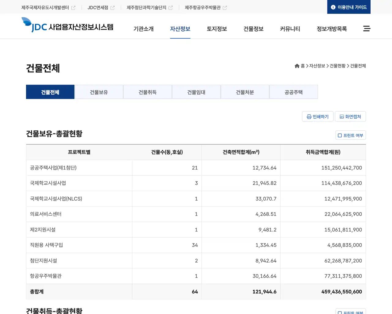Click the total amount 459,436,550,600
The image size is (392, 314).
coord(341,292)
